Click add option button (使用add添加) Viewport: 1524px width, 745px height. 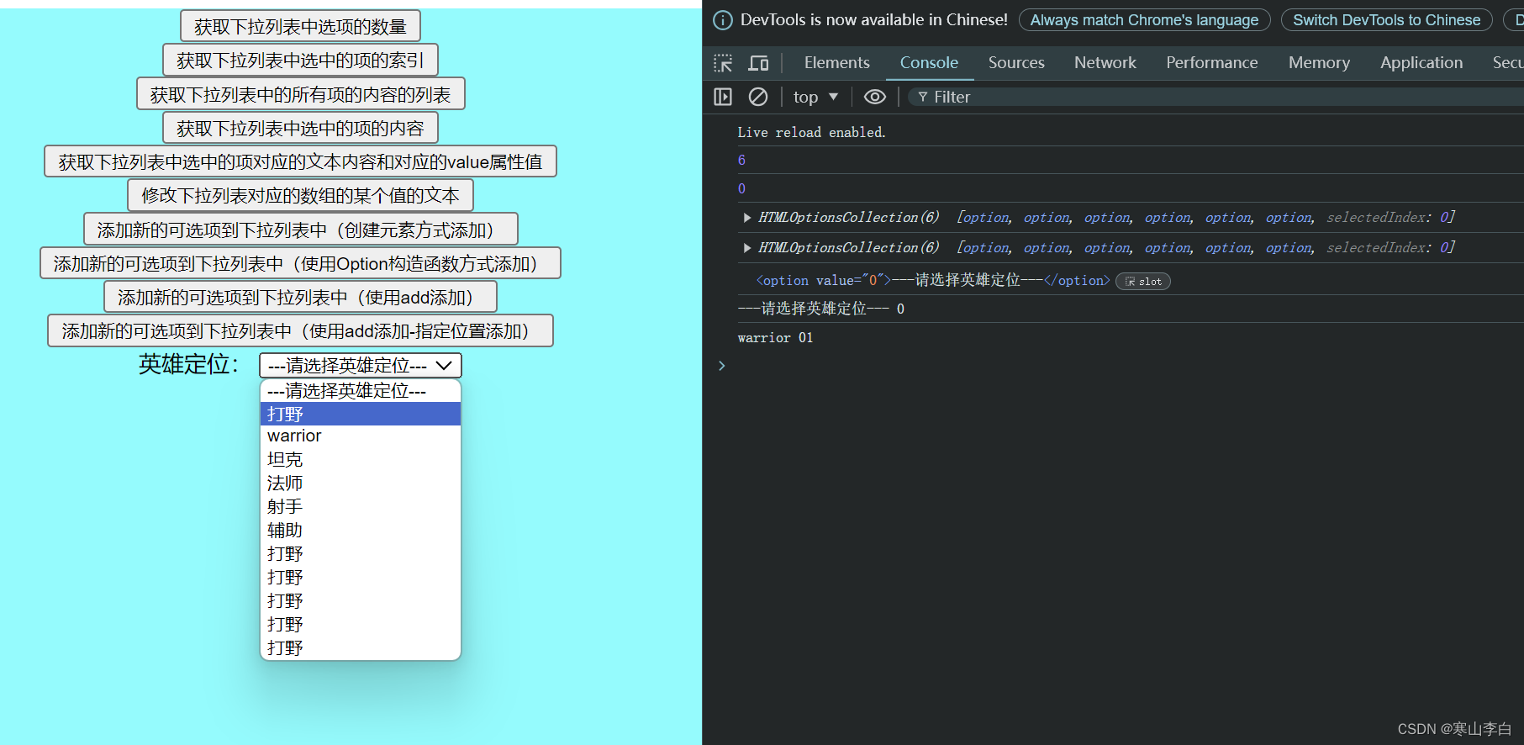click(x=300, y=297)
